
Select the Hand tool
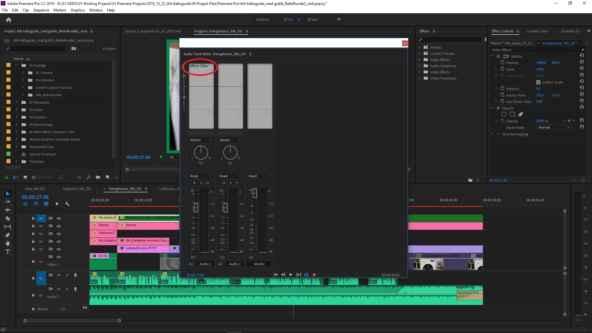click(x=8, y=243)
